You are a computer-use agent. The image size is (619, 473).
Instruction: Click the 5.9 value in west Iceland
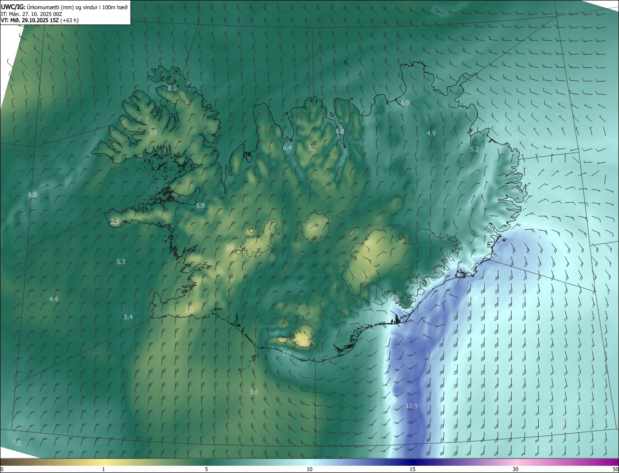(200, 206)
